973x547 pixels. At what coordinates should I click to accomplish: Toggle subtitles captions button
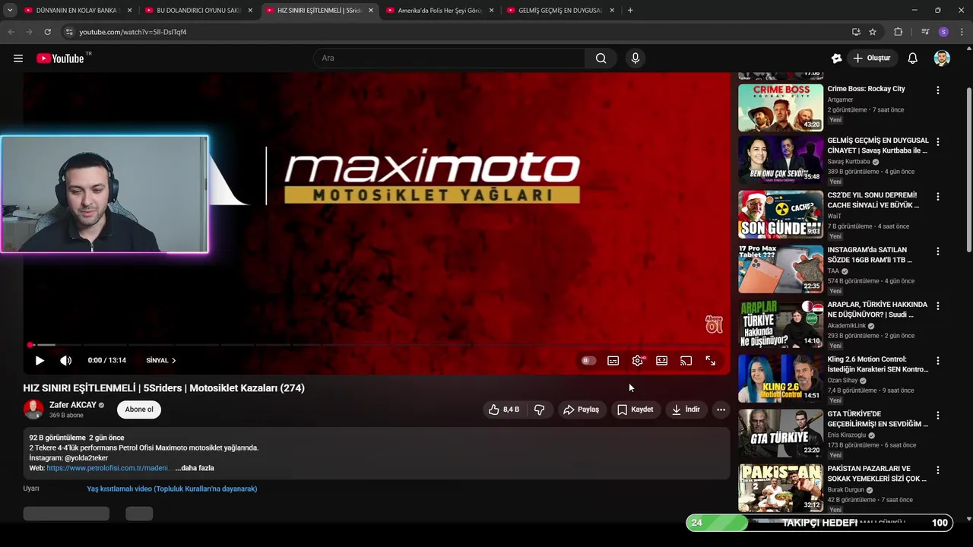613,361
